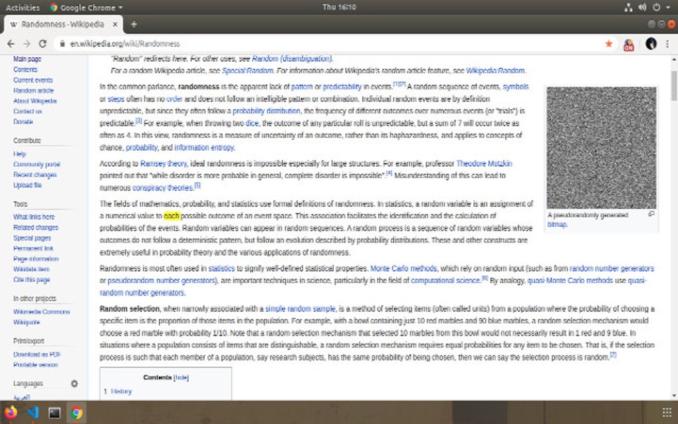Open information entropy link
Image resolution: width=678 pixels, height=424 pixels.
click(x=204, y=148)
